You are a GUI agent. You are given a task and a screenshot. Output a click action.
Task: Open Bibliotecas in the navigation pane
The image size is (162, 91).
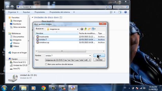(x=16, y=33)
